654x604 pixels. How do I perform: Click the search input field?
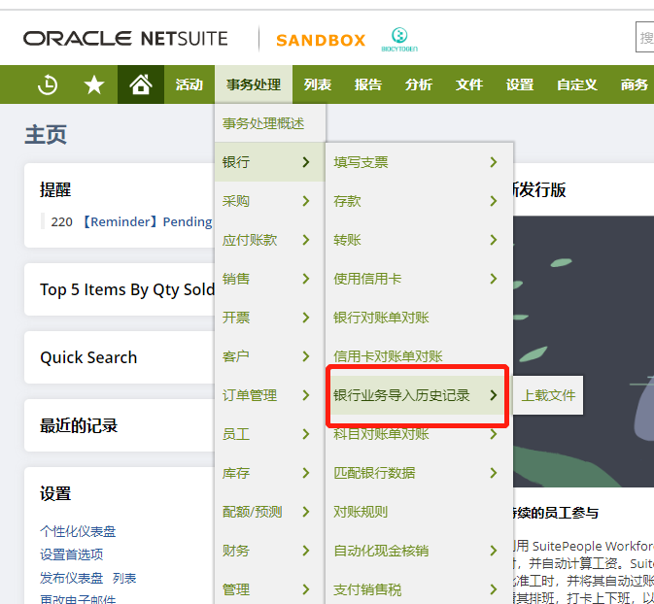645,37
